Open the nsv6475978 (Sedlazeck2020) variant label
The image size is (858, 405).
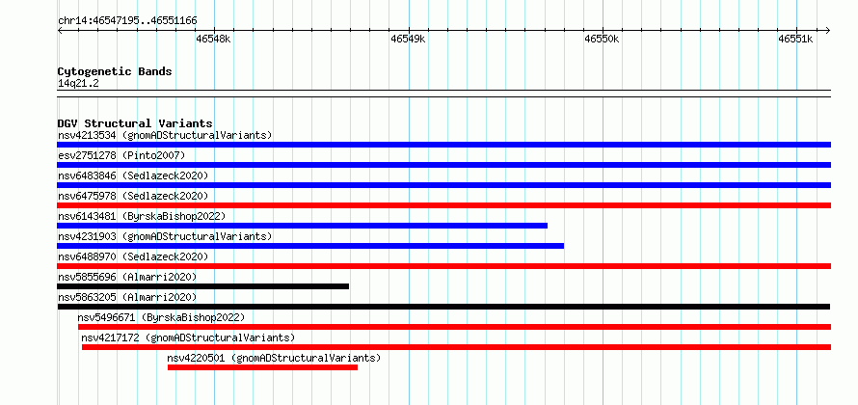pyautogui.click(x=133, y=196)
